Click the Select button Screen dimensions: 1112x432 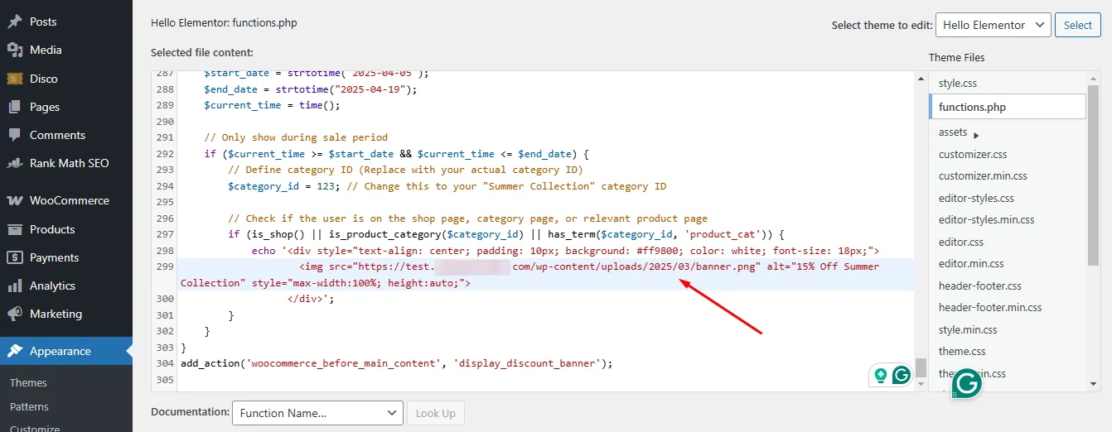(x=1077, y=25)
